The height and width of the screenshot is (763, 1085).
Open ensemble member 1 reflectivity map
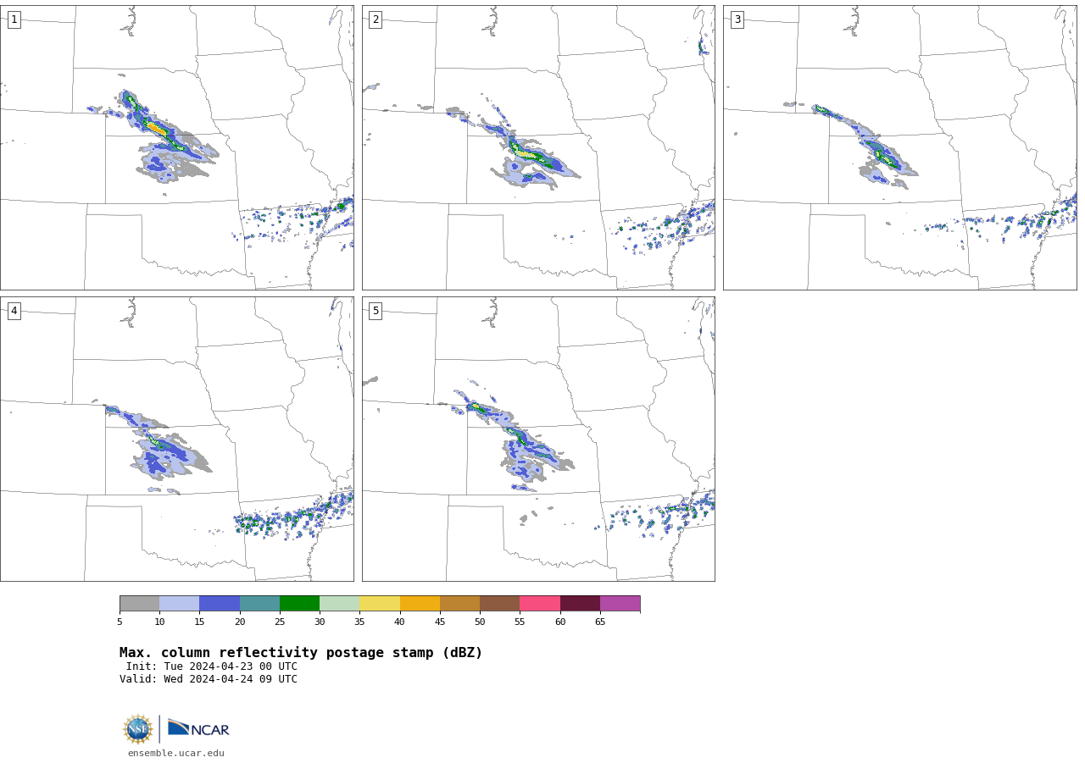(x=177, y=148)
